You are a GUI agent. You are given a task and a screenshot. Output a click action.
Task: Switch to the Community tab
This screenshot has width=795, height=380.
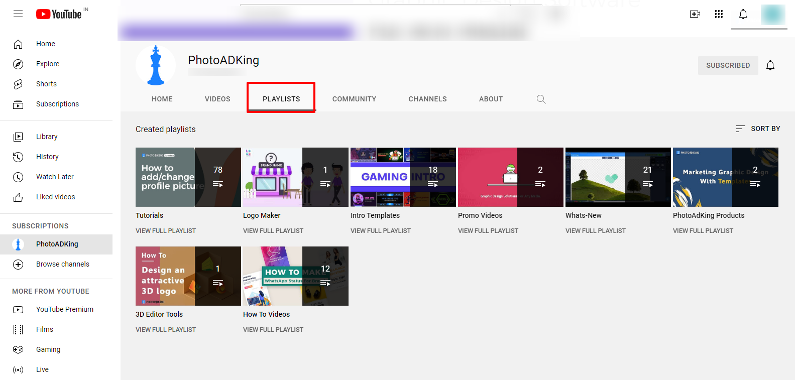coord(354,99)
